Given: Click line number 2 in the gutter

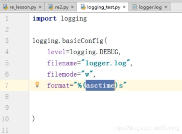Looking at the screenshot, I should (7, 29).
